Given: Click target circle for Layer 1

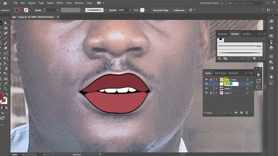Looking at the screenshot, I should 247,93.
